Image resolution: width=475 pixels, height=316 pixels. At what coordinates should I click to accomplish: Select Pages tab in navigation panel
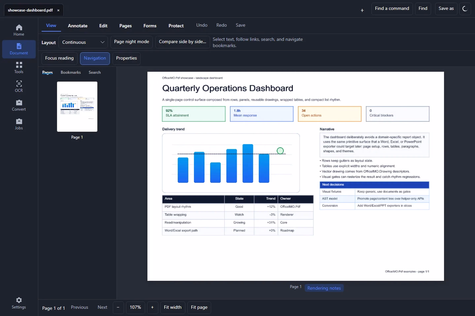pyautogui.click(x=47, y=72)
